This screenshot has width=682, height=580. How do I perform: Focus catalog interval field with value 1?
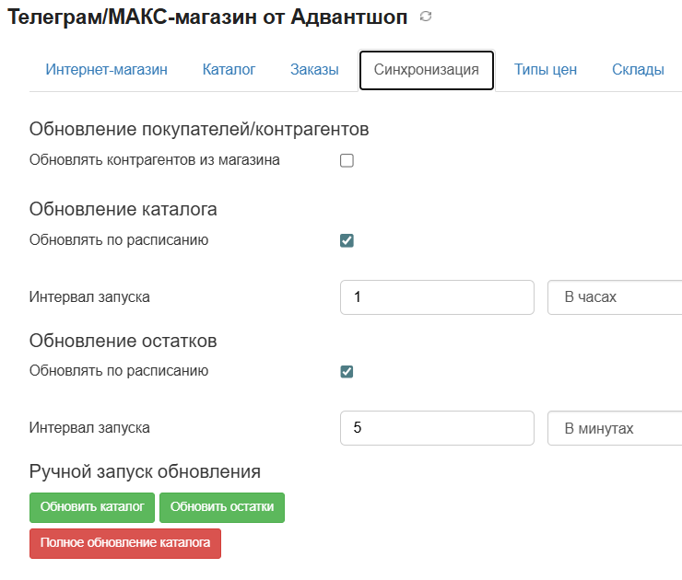point(437,297)
